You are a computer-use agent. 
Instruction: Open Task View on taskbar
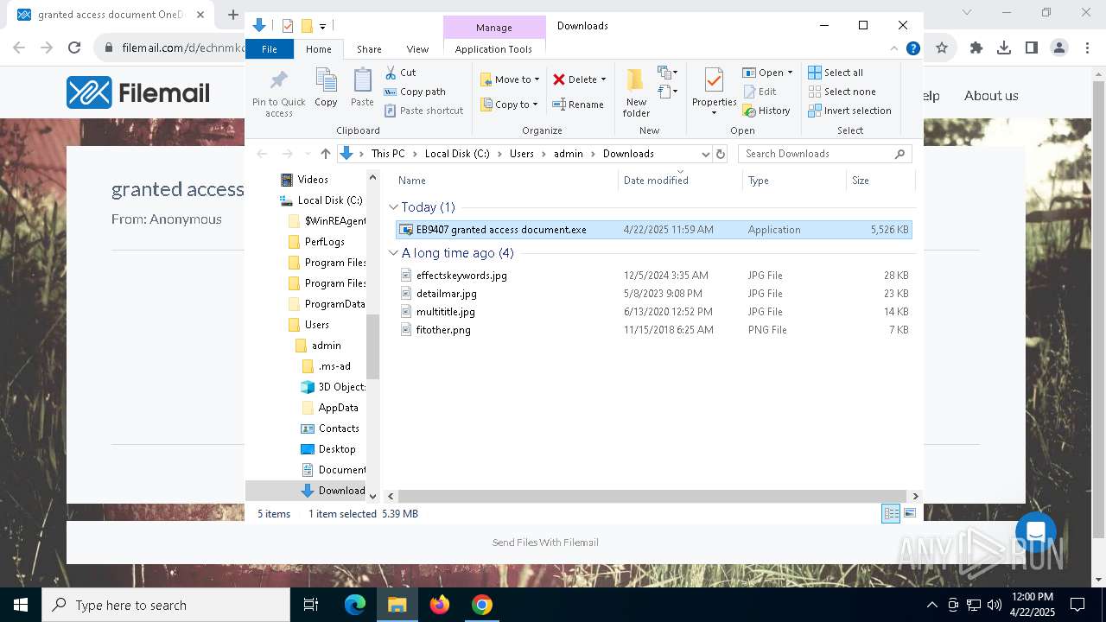point(311,605)
